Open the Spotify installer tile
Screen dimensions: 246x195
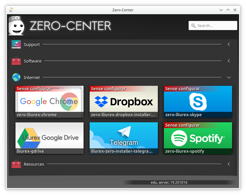198,138
